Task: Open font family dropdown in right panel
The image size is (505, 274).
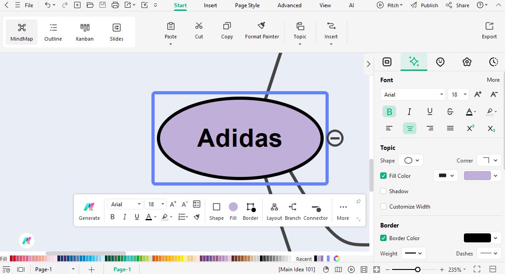Action: coord(441,94)
